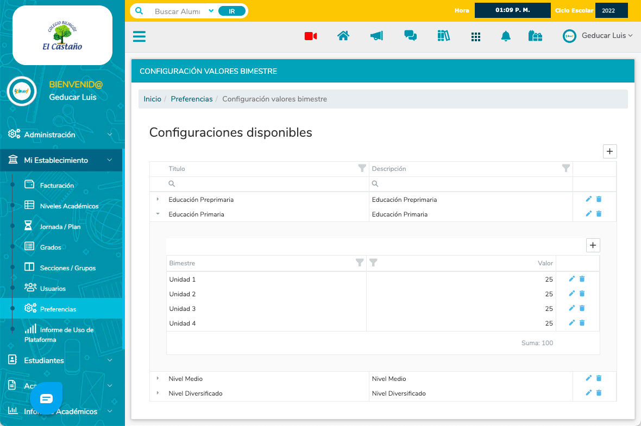Open the library books icon
The image size is (641, 426).
444,36
